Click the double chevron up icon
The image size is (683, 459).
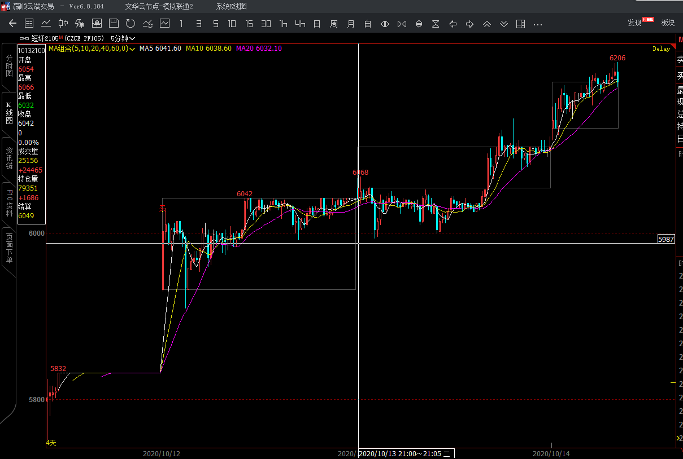point(486,24)
